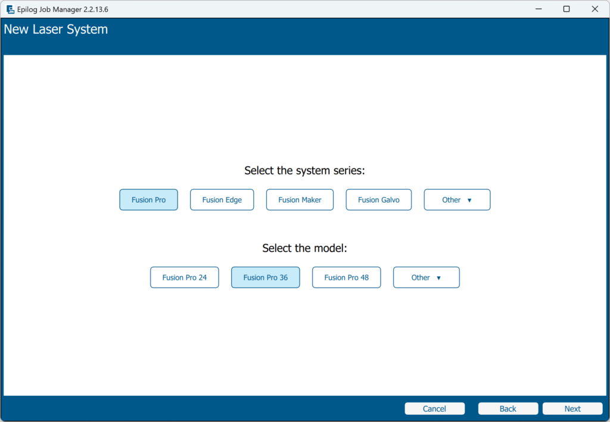Click the 'Select the model:' label

(x=304, y=248)
